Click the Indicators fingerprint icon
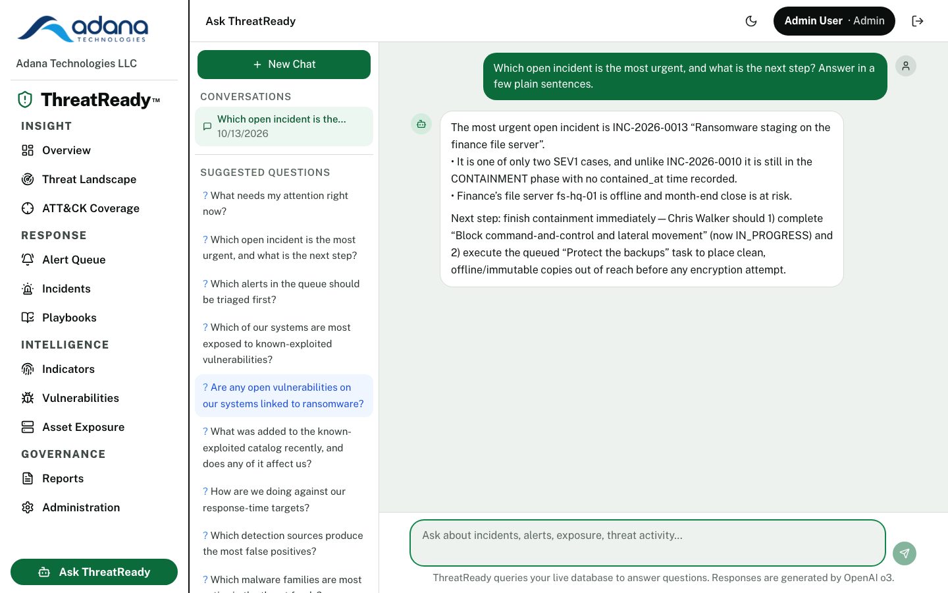948x593 pixels. 28,369
